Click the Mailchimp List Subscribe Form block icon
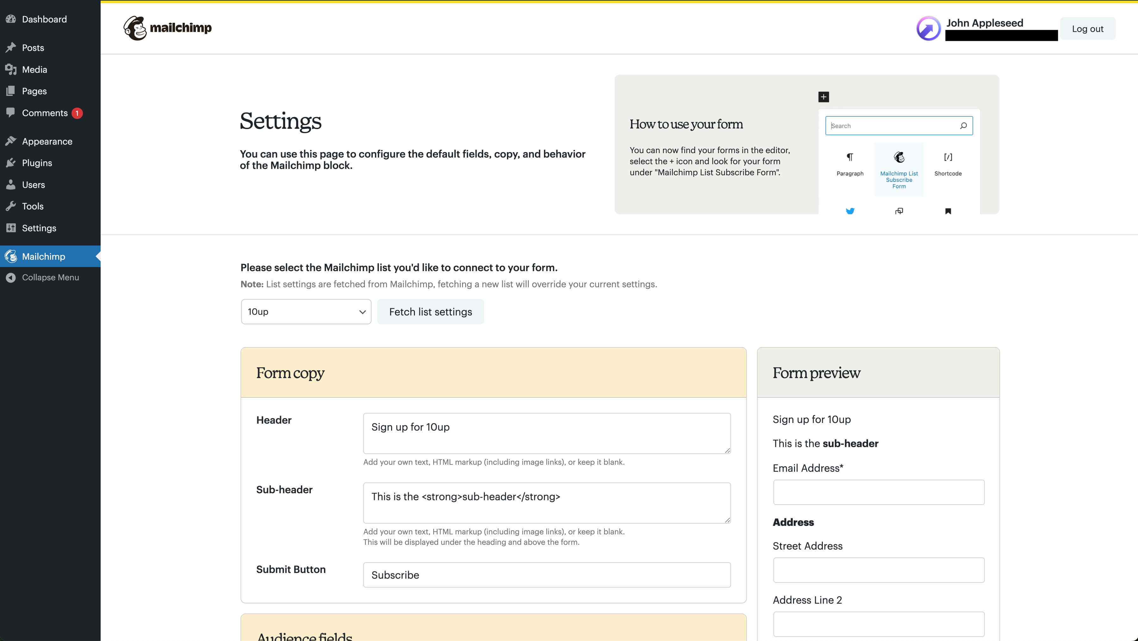This screenshot has width=1138, height=641. tap(899, 157)
